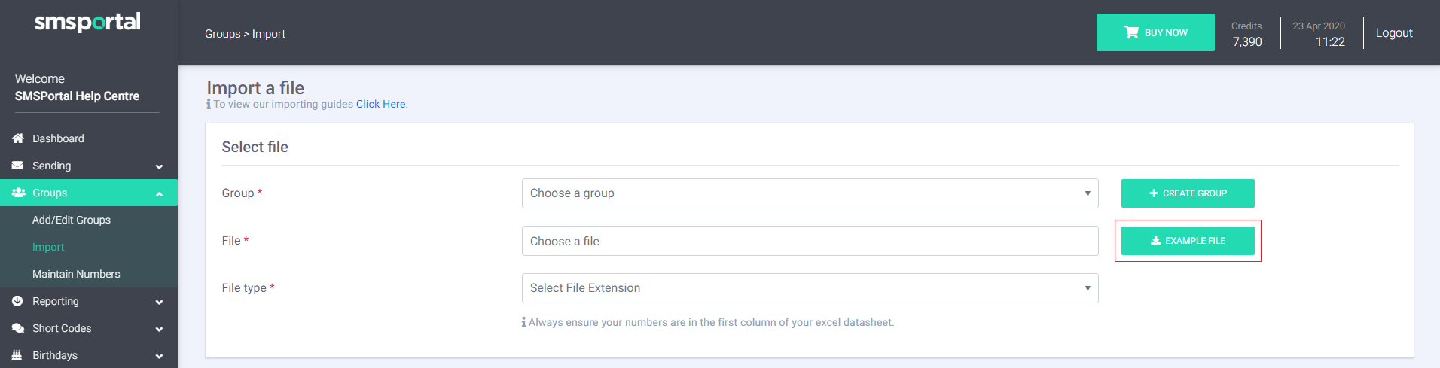This screenshot has height=368, width=1440.
Task: Open the Select File Extension dropdown
Action: pyautogui.click(x=810, y=288)
